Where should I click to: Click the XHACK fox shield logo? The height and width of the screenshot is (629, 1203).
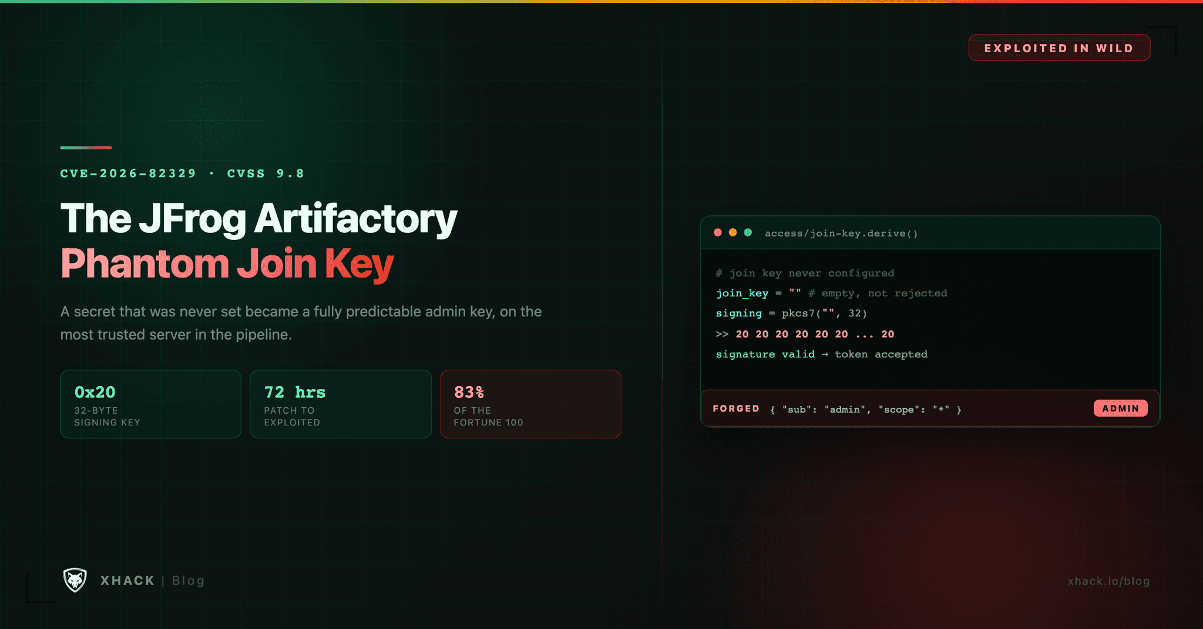click(x=75, y=580)
